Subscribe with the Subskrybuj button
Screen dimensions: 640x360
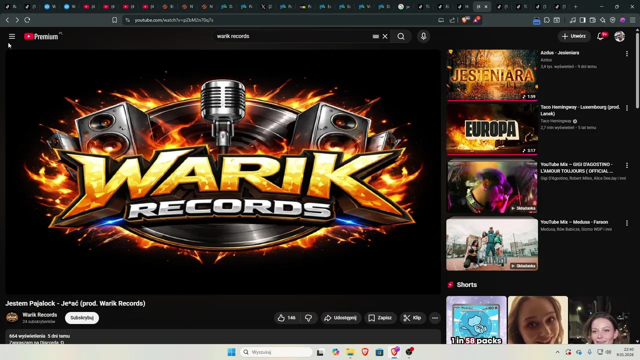click(82, 318)
